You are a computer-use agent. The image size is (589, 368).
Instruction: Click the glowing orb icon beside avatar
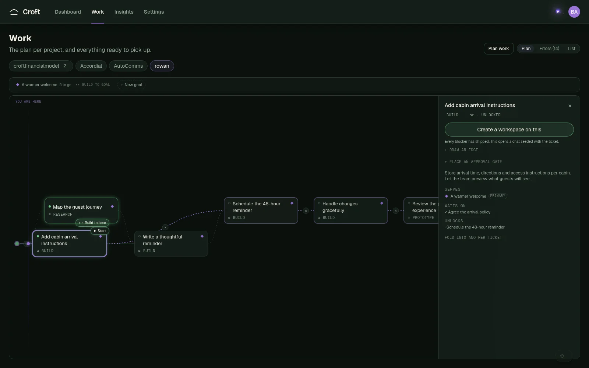(558, 11)
